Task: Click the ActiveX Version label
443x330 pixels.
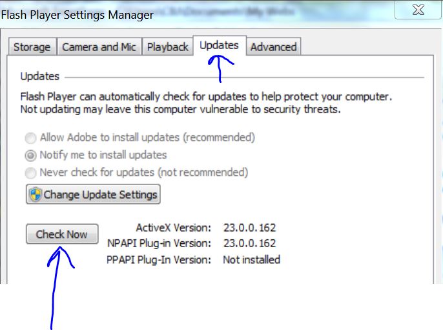Action: point(174,228)
